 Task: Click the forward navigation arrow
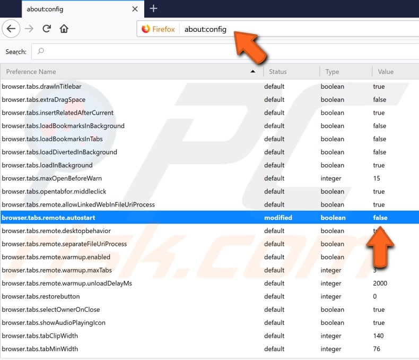pos(29,29)
